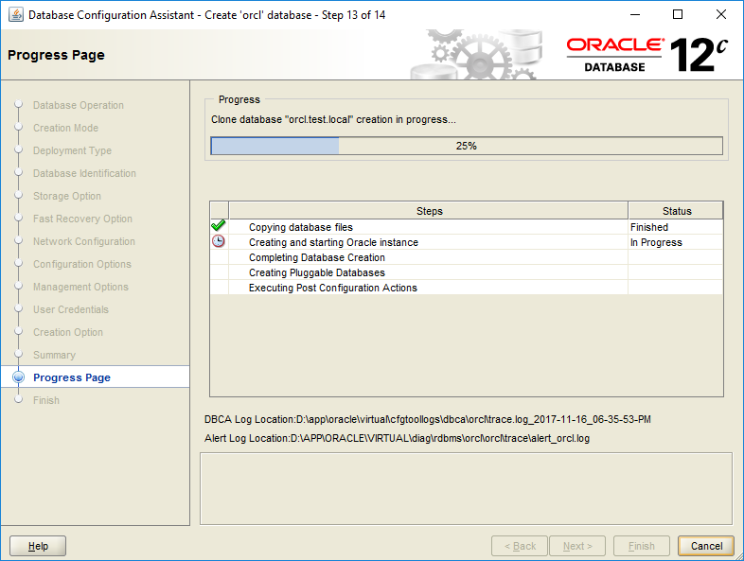
Task: Select the Finish step in sidebar
Action: 46,400
